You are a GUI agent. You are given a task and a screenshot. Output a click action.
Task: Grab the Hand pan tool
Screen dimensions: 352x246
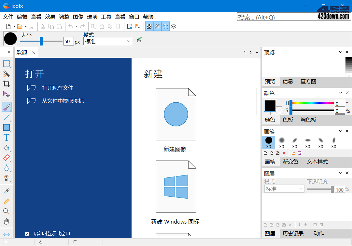(7, 221)
